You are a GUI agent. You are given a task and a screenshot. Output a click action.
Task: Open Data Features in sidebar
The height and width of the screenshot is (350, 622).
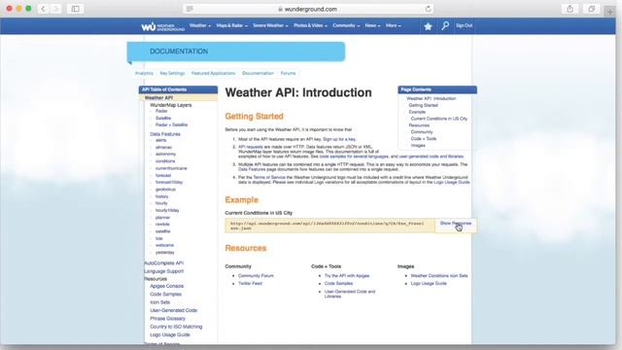[165, 134]
